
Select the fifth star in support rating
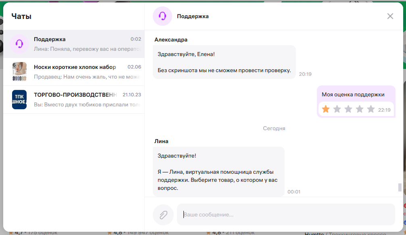point(371,109)
